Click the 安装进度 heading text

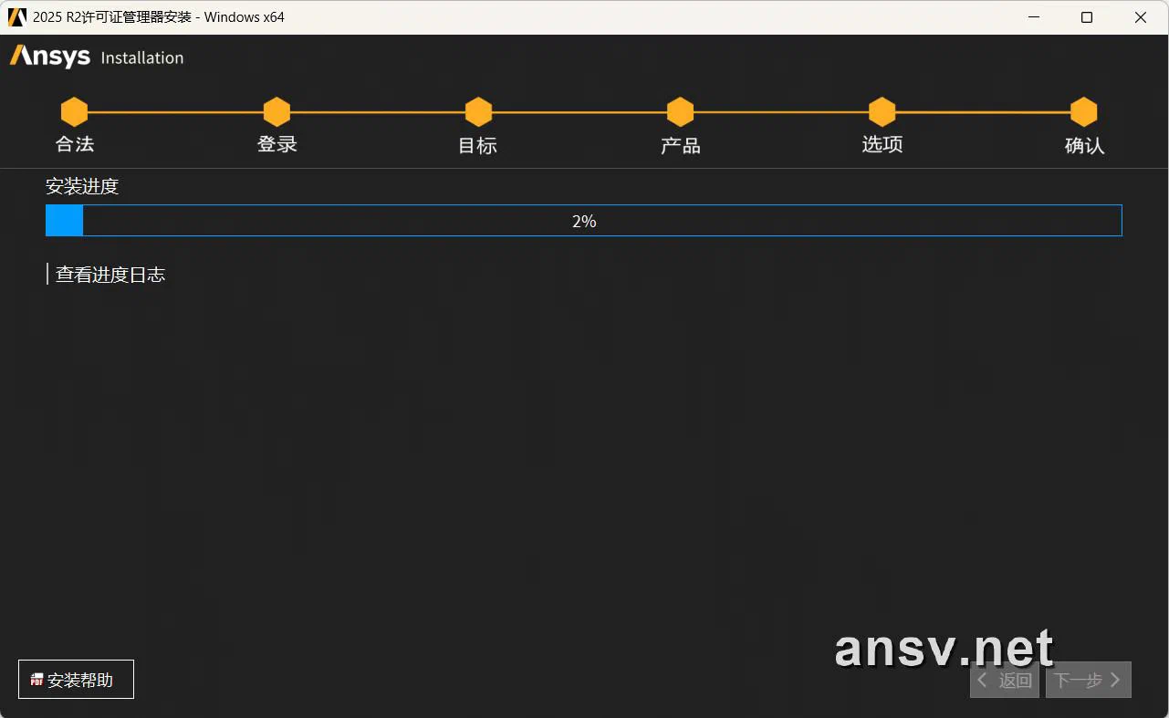pos(82,187)
